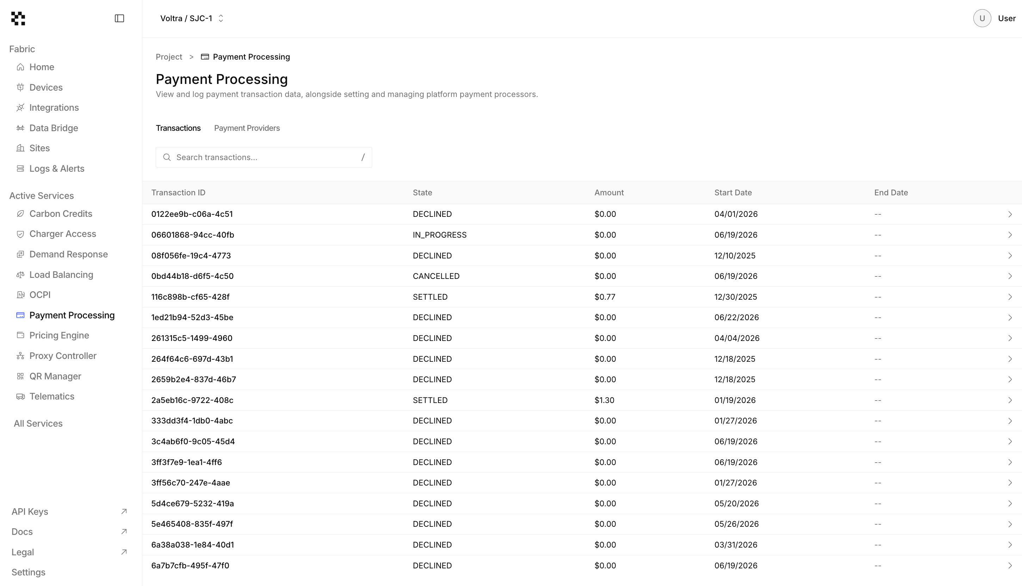Open details chevron for 2a5eb16c-9722-408c
The height and width of the screenshot is (586, 1022).
[1010, 400]
